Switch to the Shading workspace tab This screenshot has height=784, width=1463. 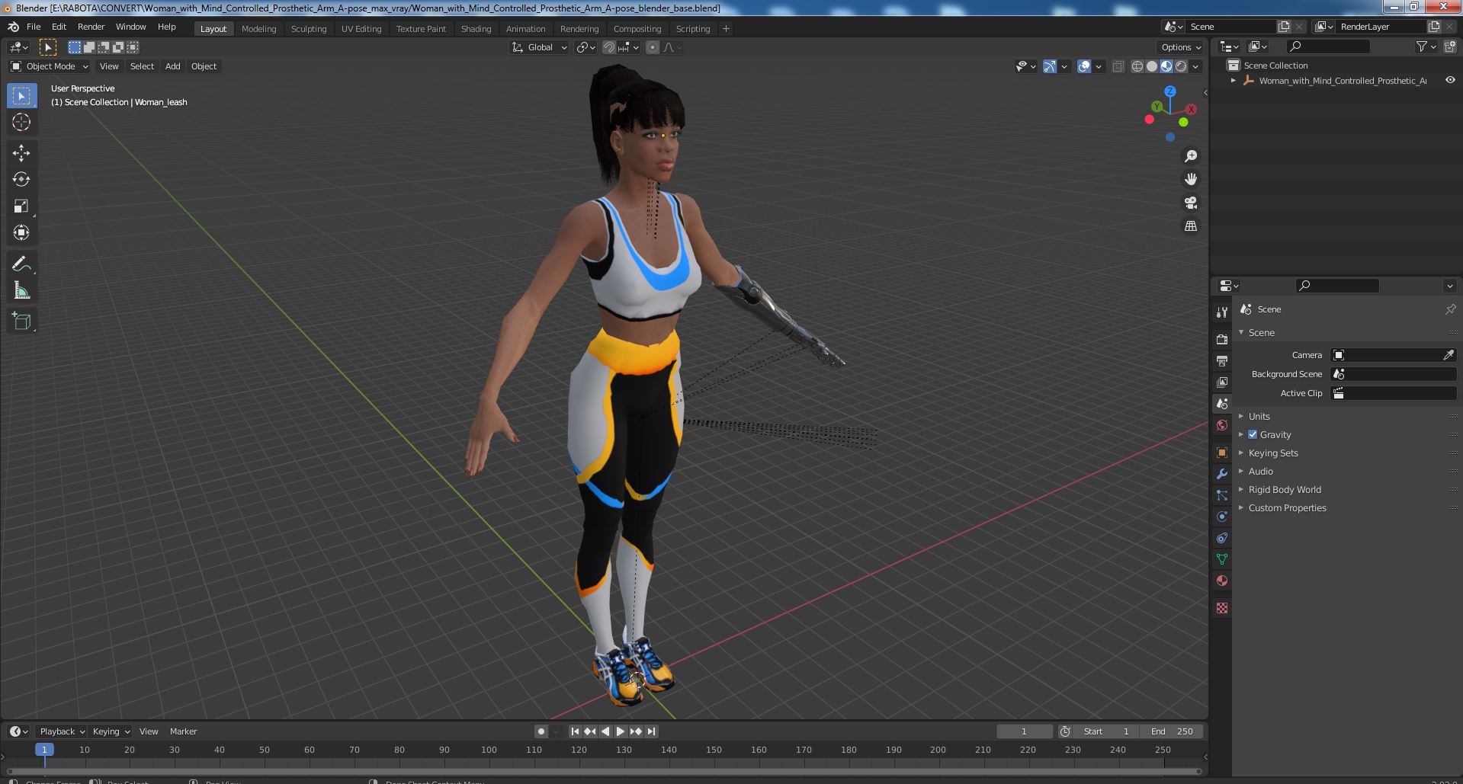(x=476, y=29)
